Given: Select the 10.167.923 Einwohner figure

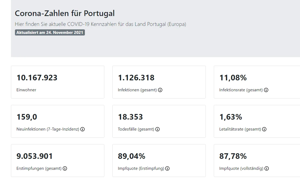Looking at the screenshot, I should click(x=37, y=78).
